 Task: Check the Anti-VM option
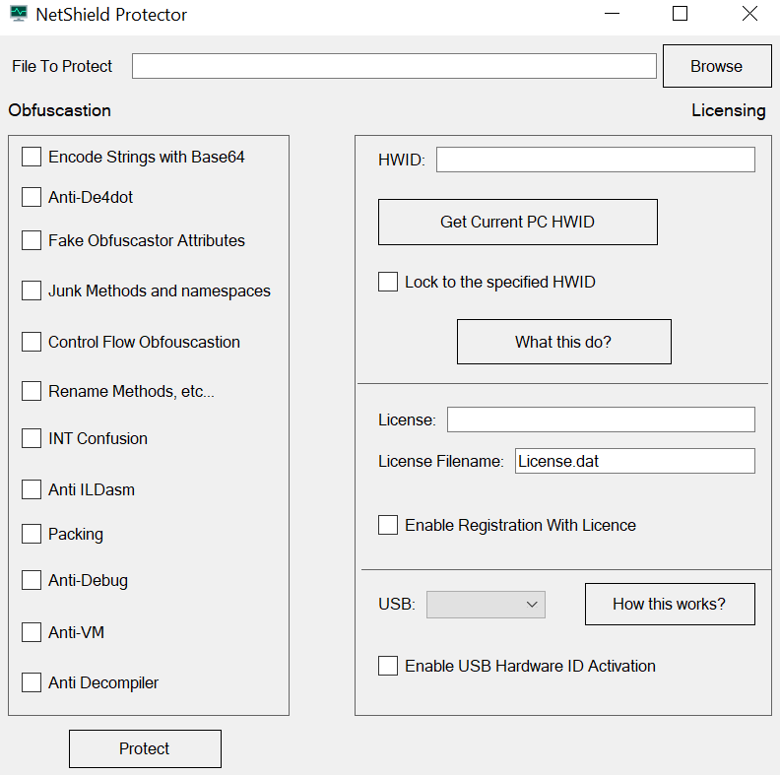(x=32, y=632)
